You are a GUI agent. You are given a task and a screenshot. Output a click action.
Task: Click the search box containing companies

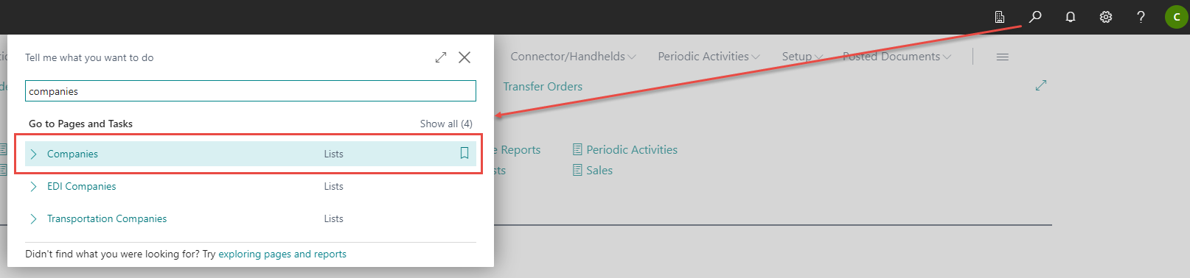[x=251, y=91]
